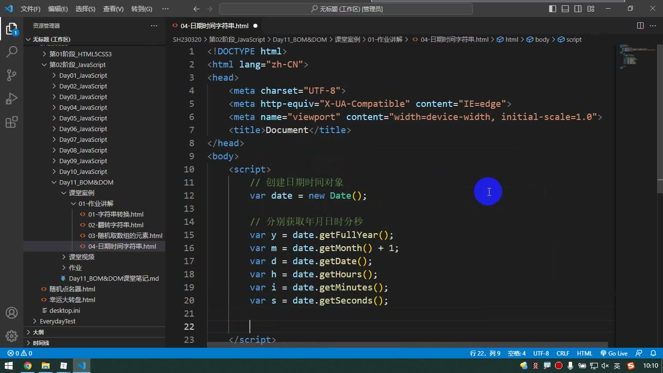Click the errors and warnings indicator
663x373 pixels.
20,353
